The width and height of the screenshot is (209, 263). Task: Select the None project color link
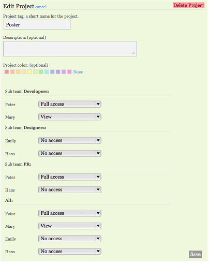(78, 72)
